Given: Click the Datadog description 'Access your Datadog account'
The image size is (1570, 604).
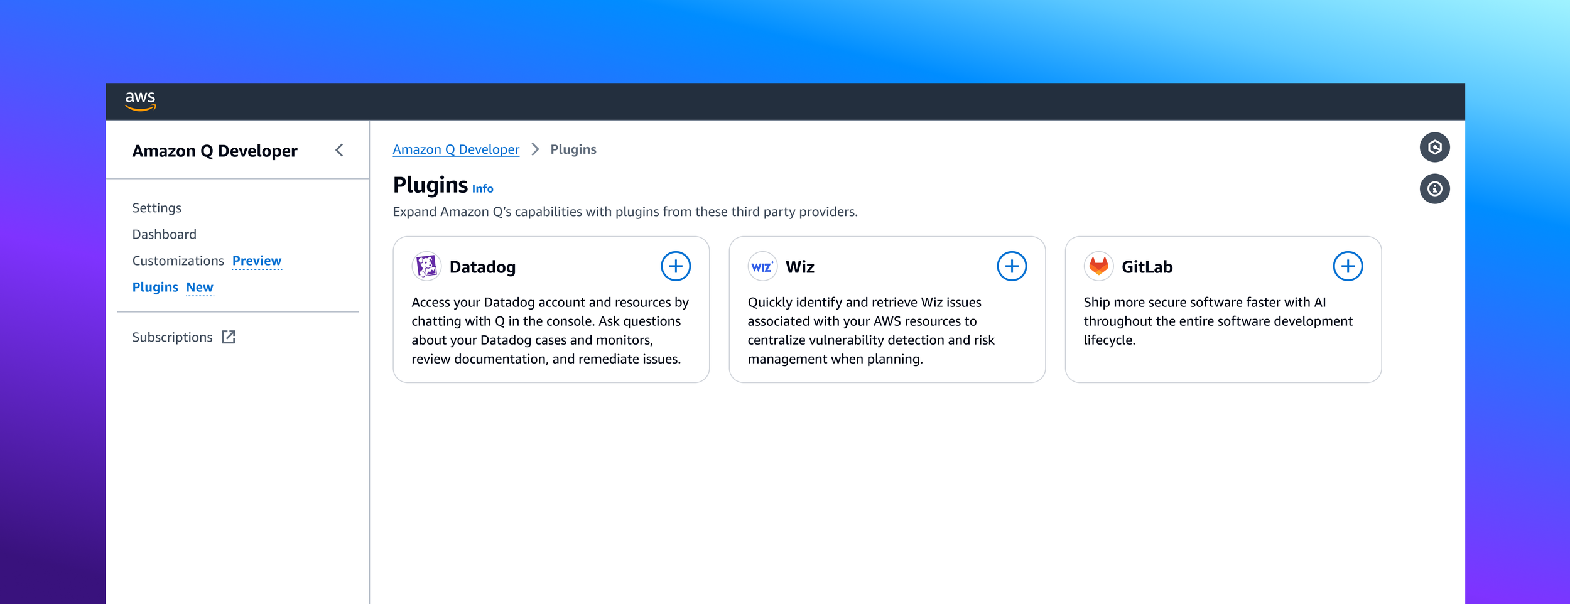Looking at the screenshot, I should pyautogui.click(x=550, y=330).
